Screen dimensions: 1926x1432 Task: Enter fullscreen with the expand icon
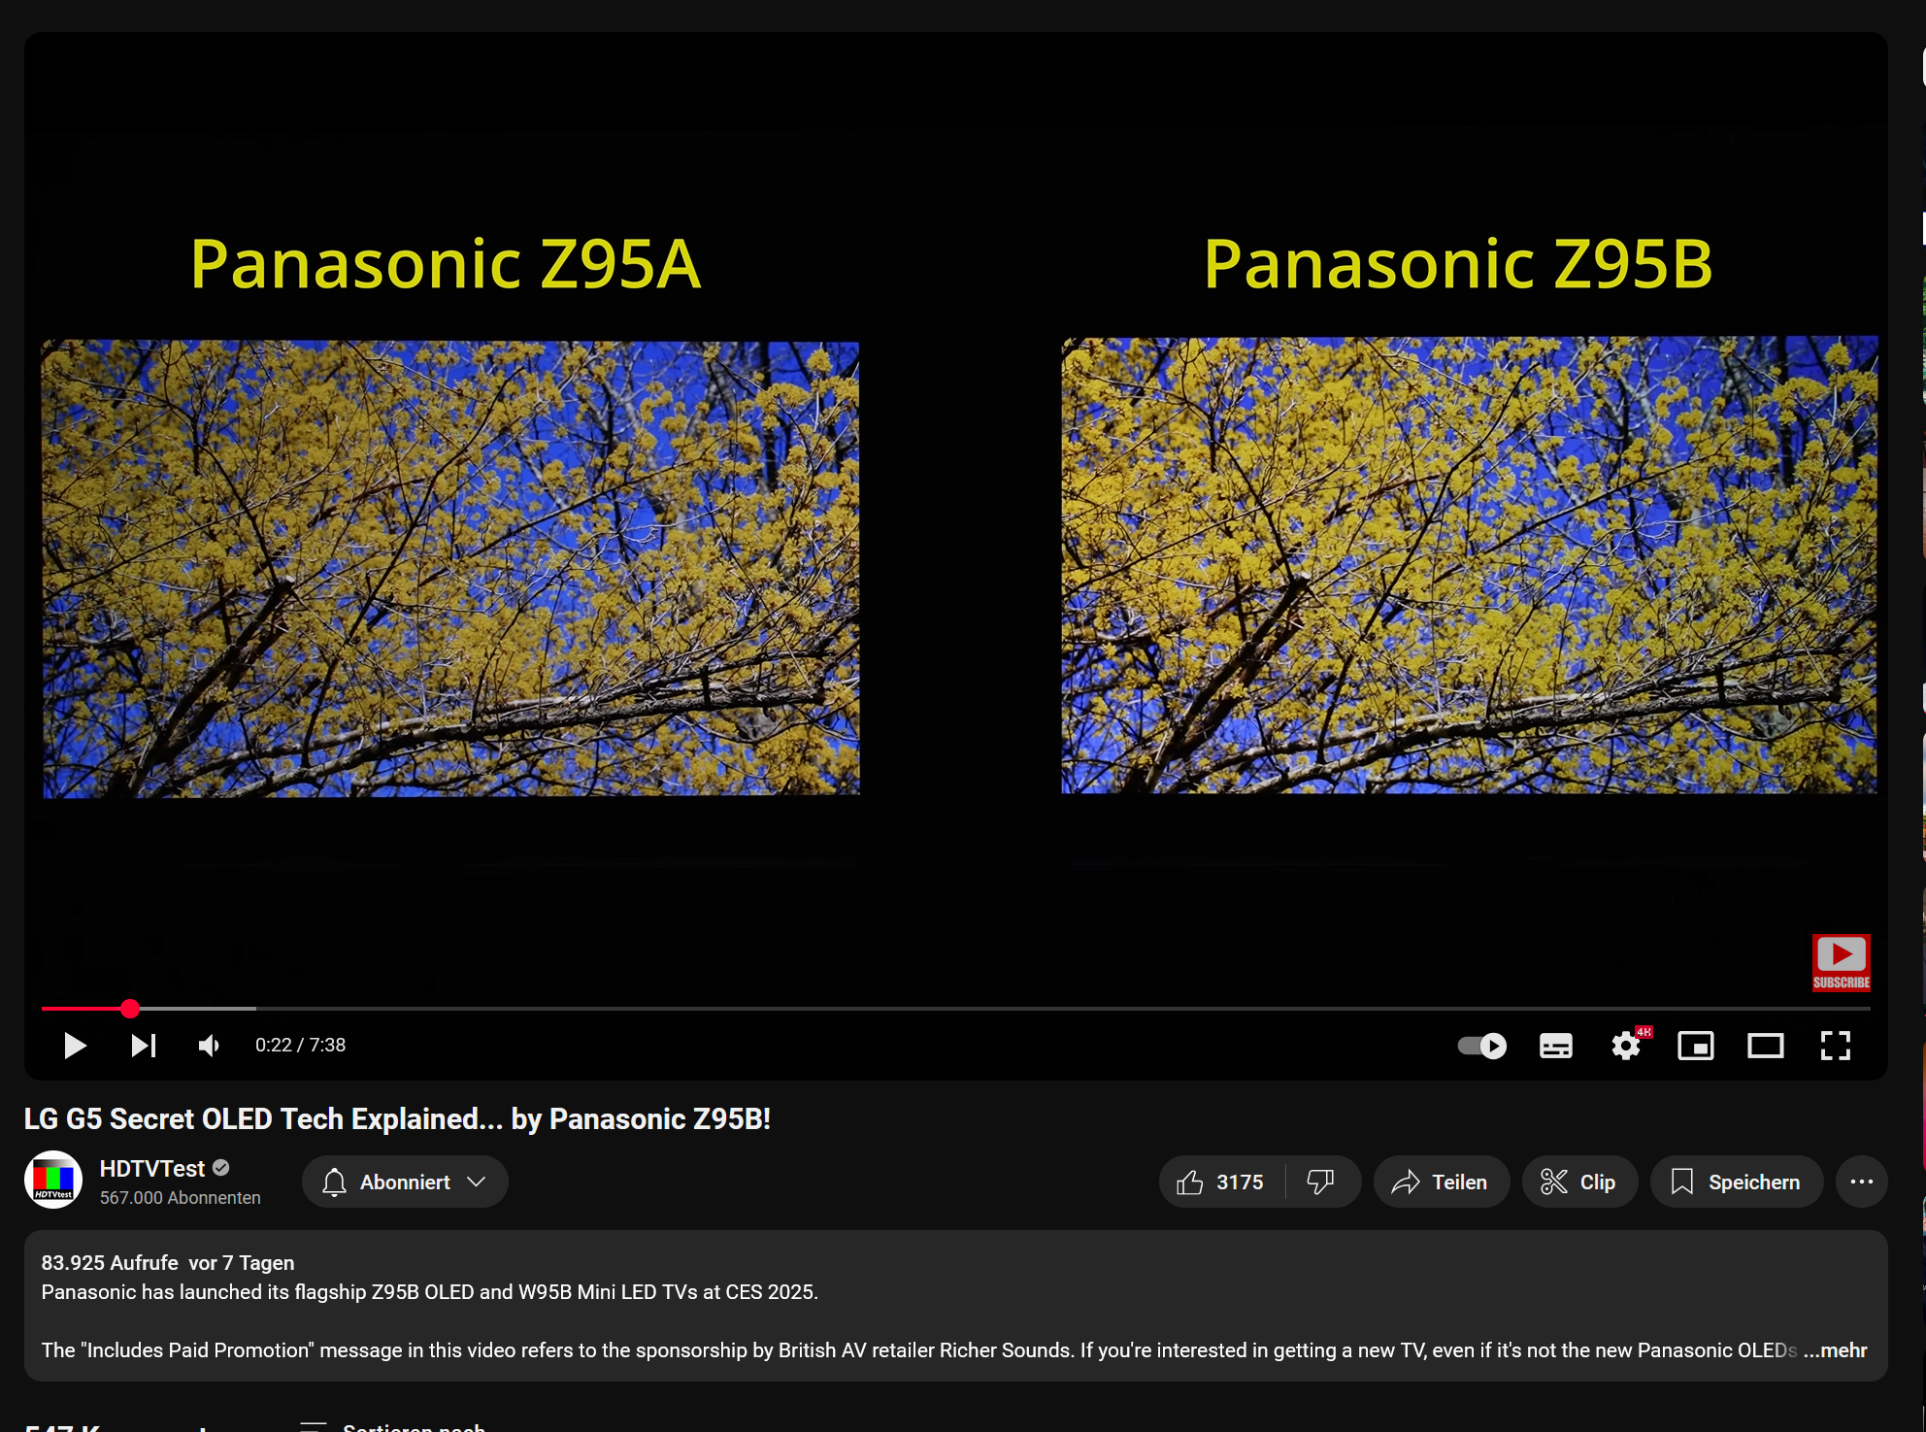(x=1836, y=1046)
